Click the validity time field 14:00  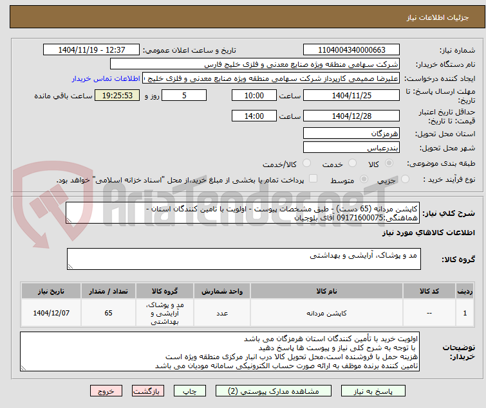[x=254, y=116]
